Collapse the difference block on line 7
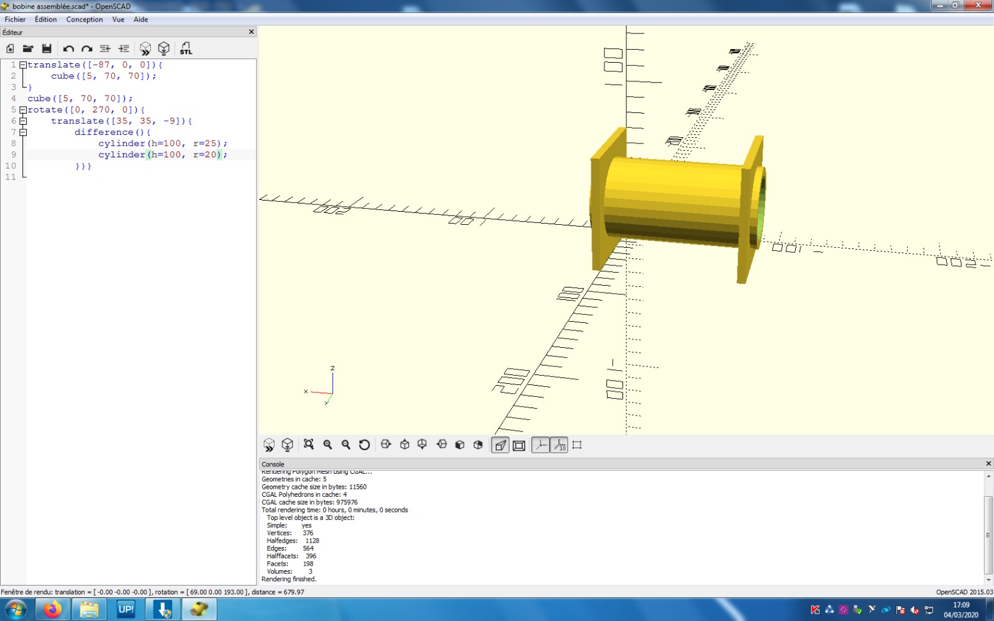The image size is (994, 621). coord(23,132)
